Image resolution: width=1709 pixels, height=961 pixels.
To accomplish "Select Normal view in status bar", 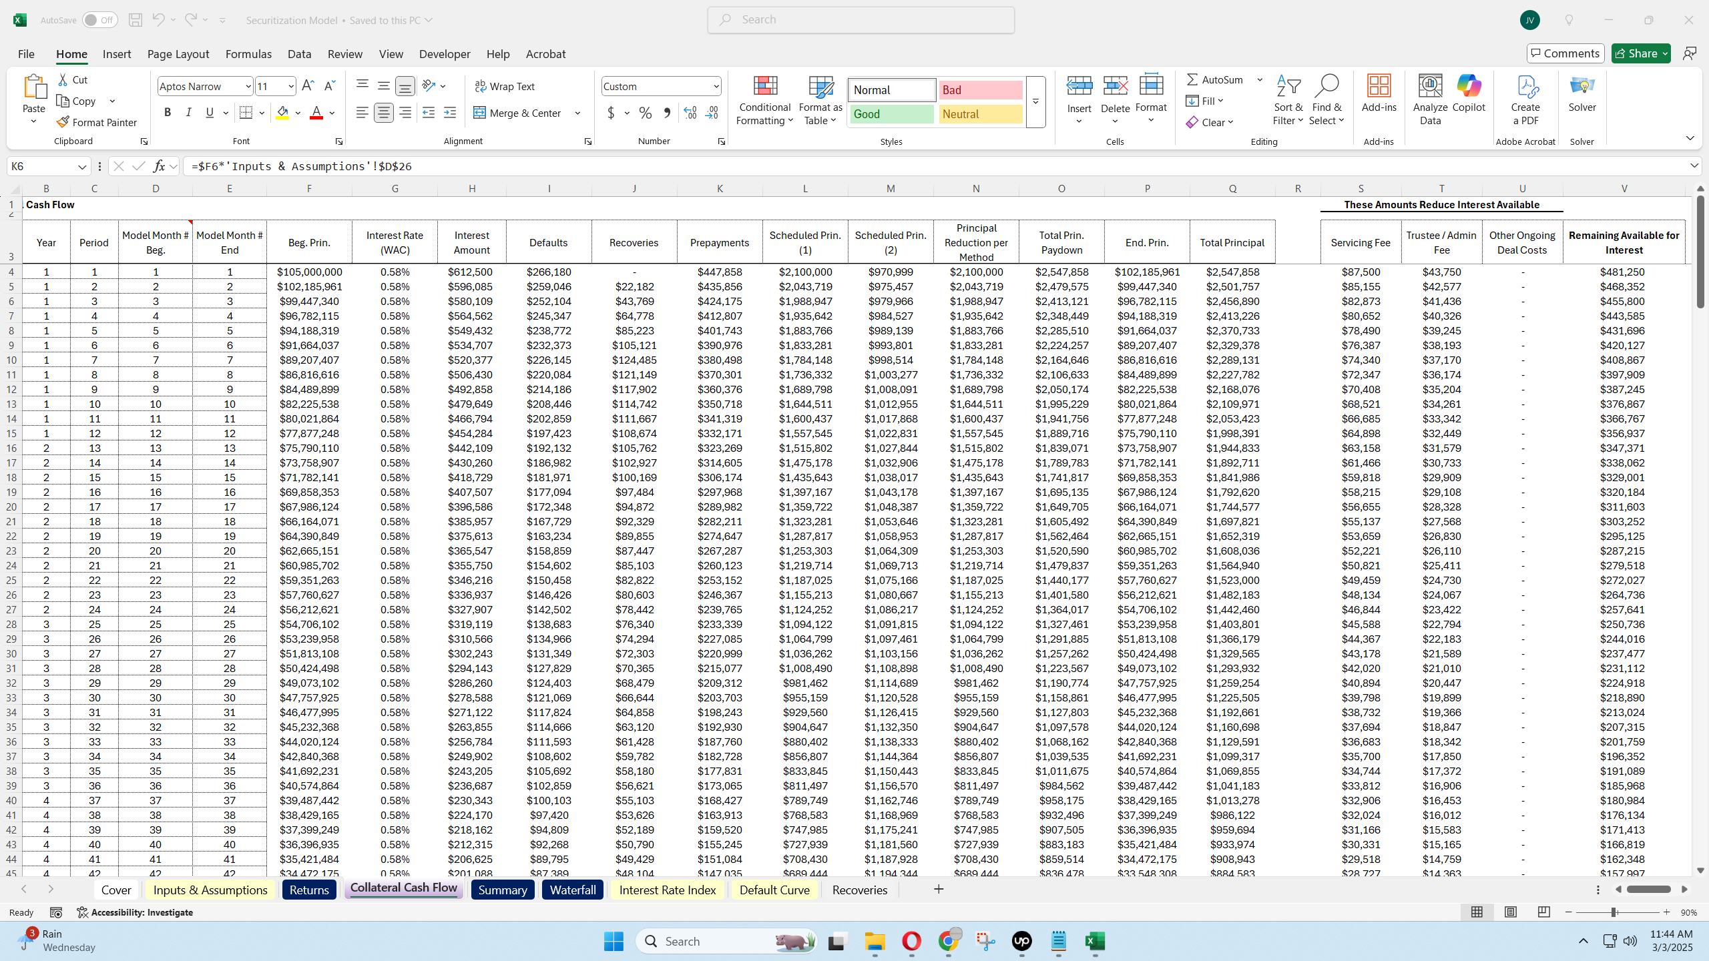I will coord(1477,912).
